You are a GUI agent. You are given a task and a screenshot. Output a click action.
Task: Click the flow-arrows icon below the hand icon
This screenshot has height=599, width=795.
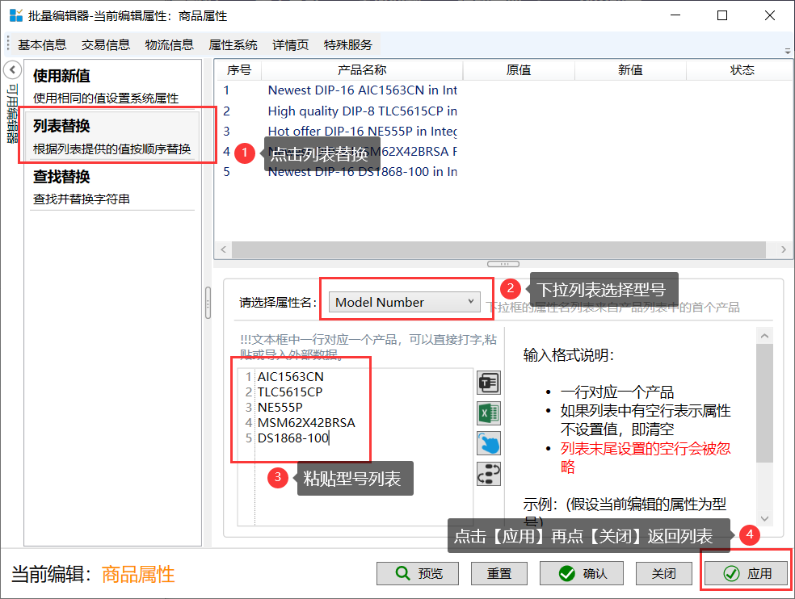[x=489, y=472]
